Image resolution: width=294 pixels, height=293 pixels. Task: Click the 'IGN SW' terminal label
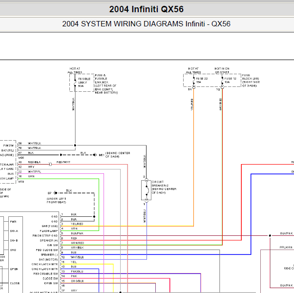tap(53, 245)
